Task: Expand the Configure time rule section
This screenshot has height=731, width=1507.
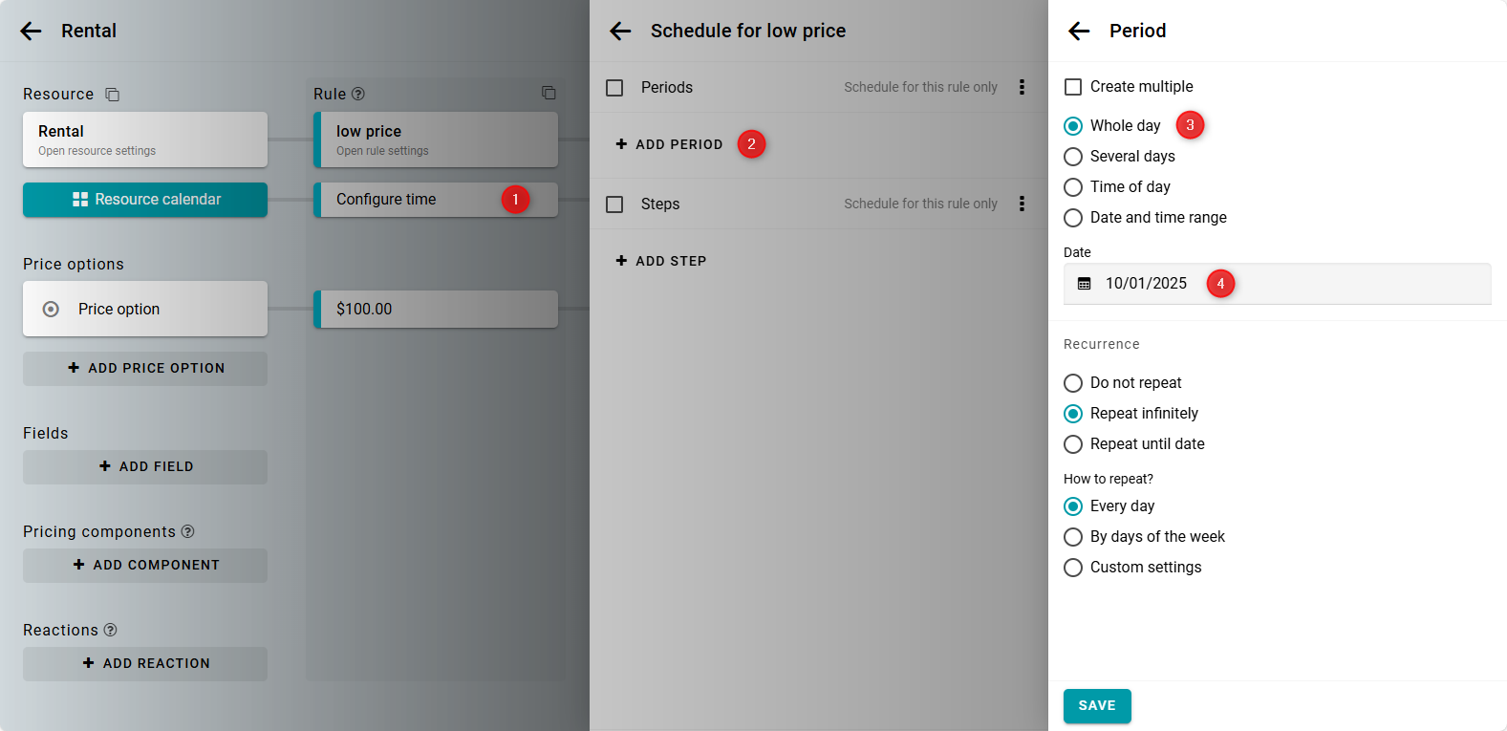Action: point(411,200)
